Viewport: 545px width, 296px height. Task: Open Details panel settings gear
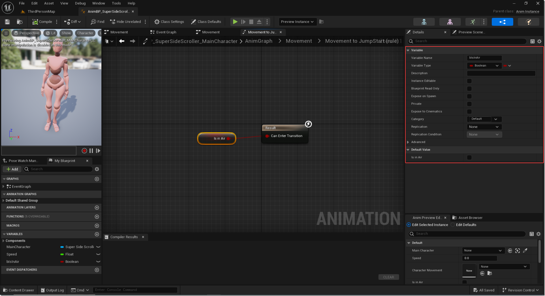point(539,41)
